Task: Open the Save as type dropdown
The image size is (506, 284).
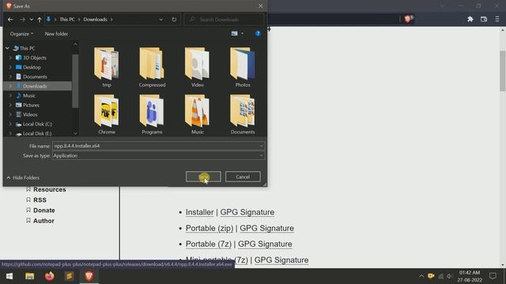Action: [158, 156]
